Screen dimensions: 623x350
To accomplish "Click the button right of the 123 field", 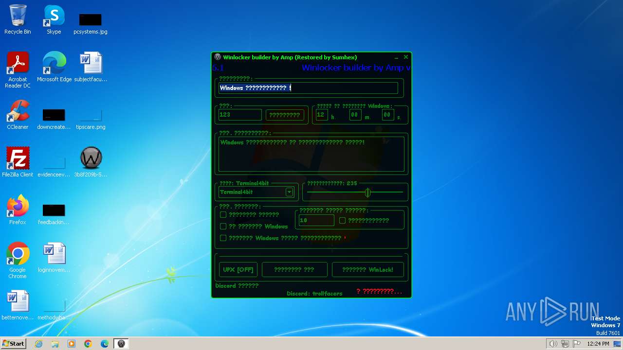I will [285, 115].
